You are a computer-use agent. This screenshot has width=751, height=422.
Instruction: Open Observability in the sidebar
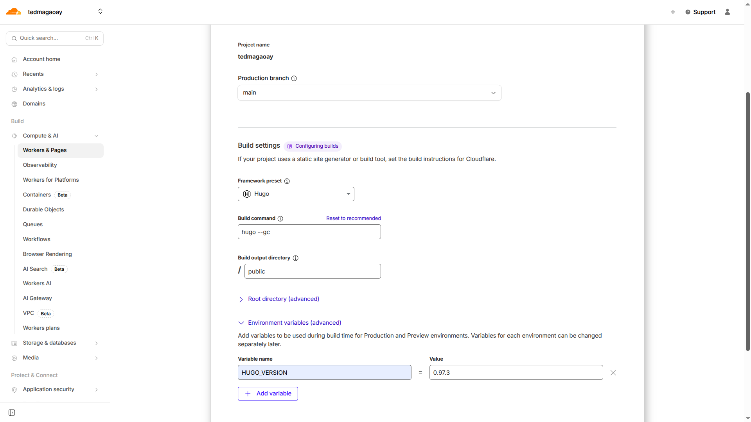[x=40, y=165]
